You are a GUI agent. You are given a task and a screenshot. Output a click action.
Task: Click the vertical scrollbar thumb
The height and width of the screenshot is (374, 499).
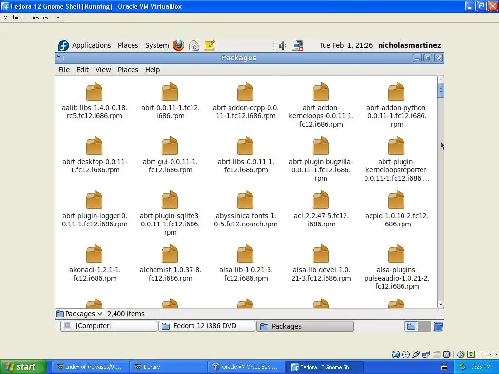tap(441, 90)
